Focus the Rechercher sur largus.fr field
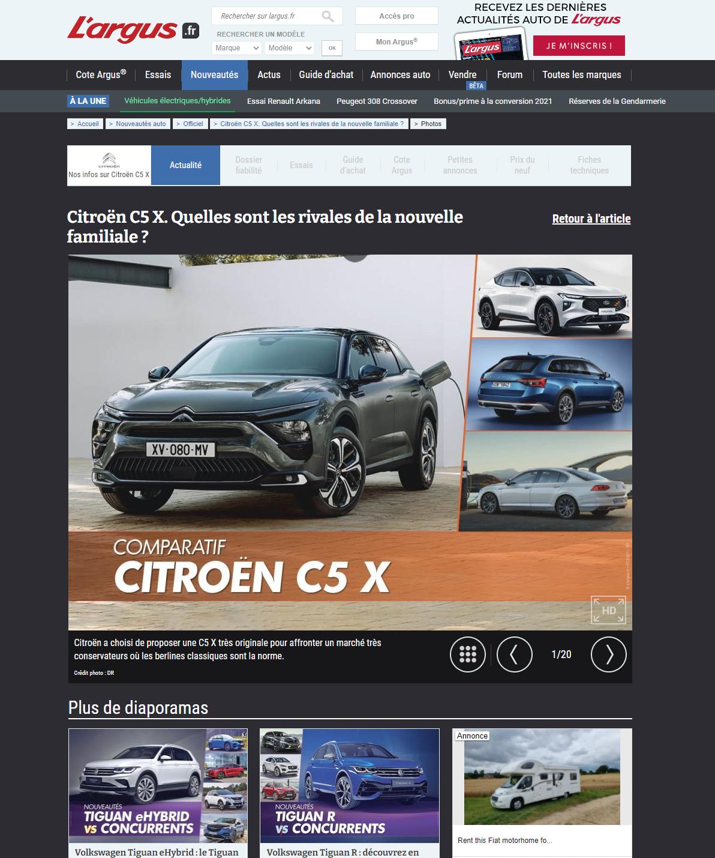Viewport: 715px width, 858px height. (267, 16)
